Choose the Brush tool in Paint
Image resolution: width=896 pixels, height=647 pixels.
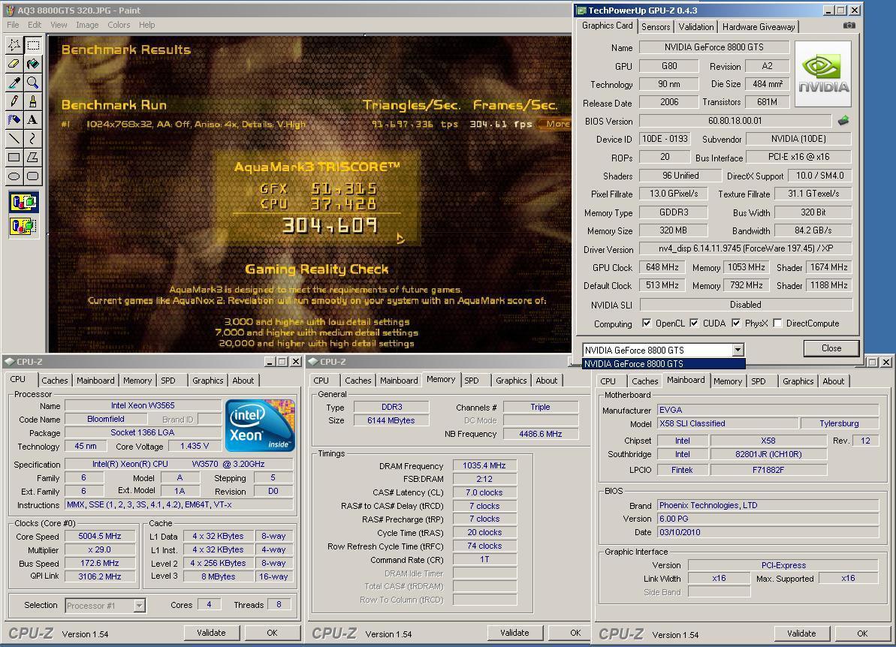[x=33, y=101]
